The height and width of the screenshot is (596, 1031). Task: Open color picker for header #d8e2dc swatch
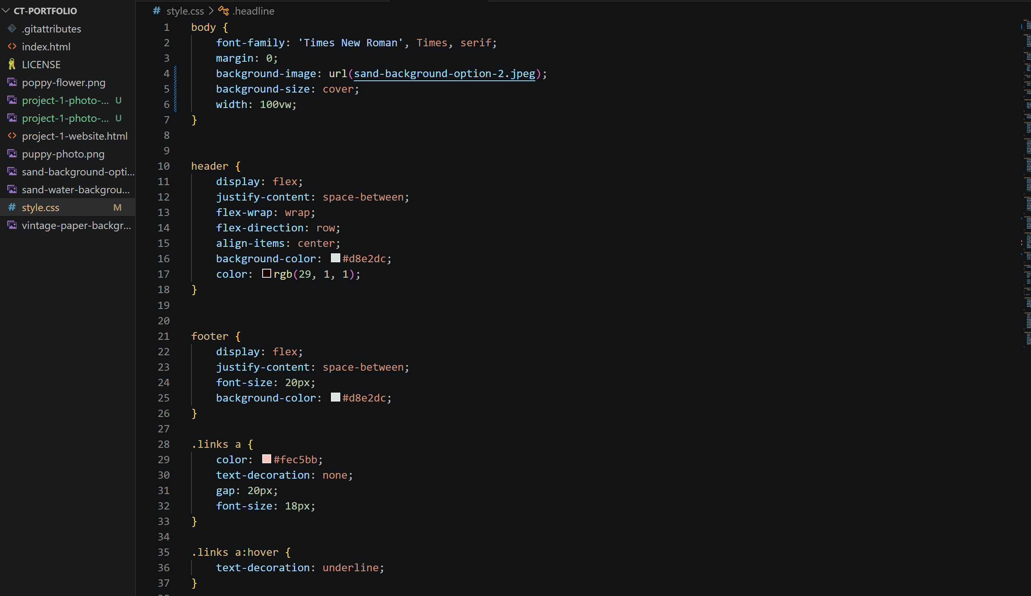tap(335, 258)
